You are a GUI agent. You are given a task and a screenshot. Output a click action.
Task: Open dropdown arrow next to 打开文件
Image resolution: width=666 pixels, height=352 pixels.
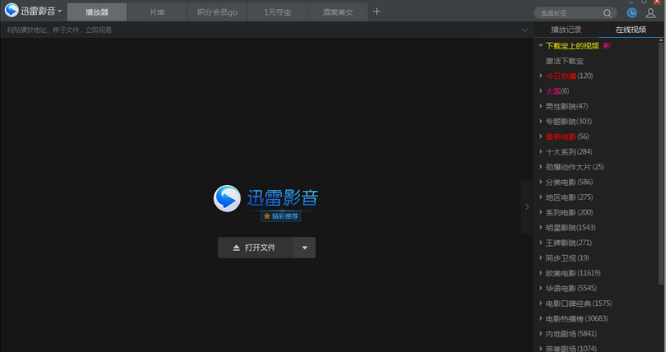point(304,248)
